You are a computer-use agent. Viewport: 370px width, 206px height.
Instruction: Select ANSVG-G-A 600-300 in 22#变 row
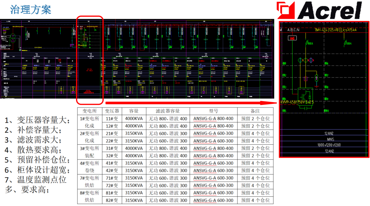click(213, 141)
